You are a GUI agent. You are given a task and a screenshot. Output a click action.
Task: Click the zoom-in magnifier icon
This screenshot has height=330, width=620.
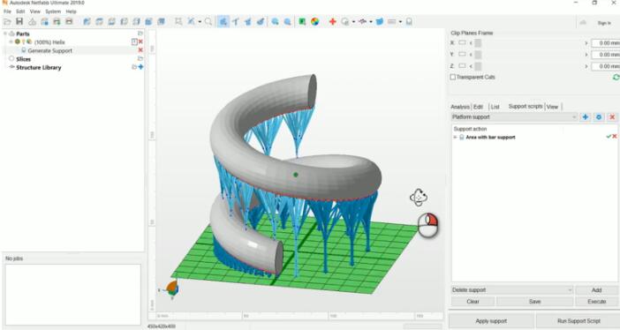tap(275, 22)
